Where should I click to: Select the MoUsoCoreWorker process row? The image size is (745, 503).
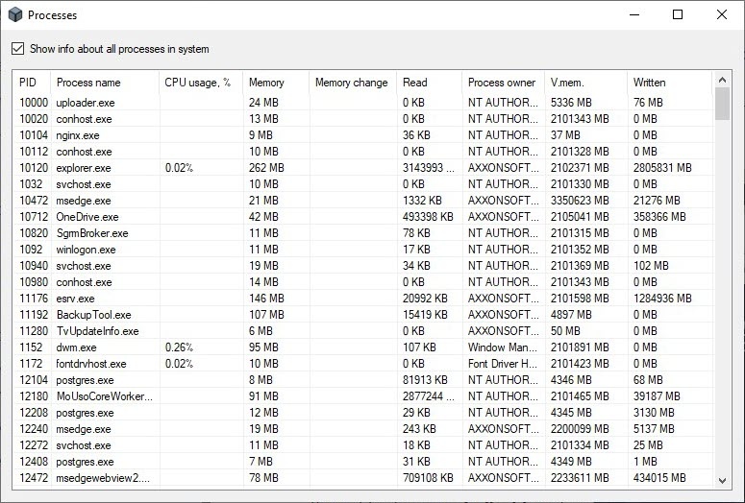click(104, 396)
